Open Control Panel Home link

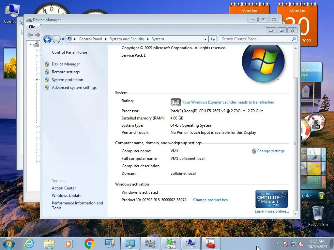click(x=69, y=52)
